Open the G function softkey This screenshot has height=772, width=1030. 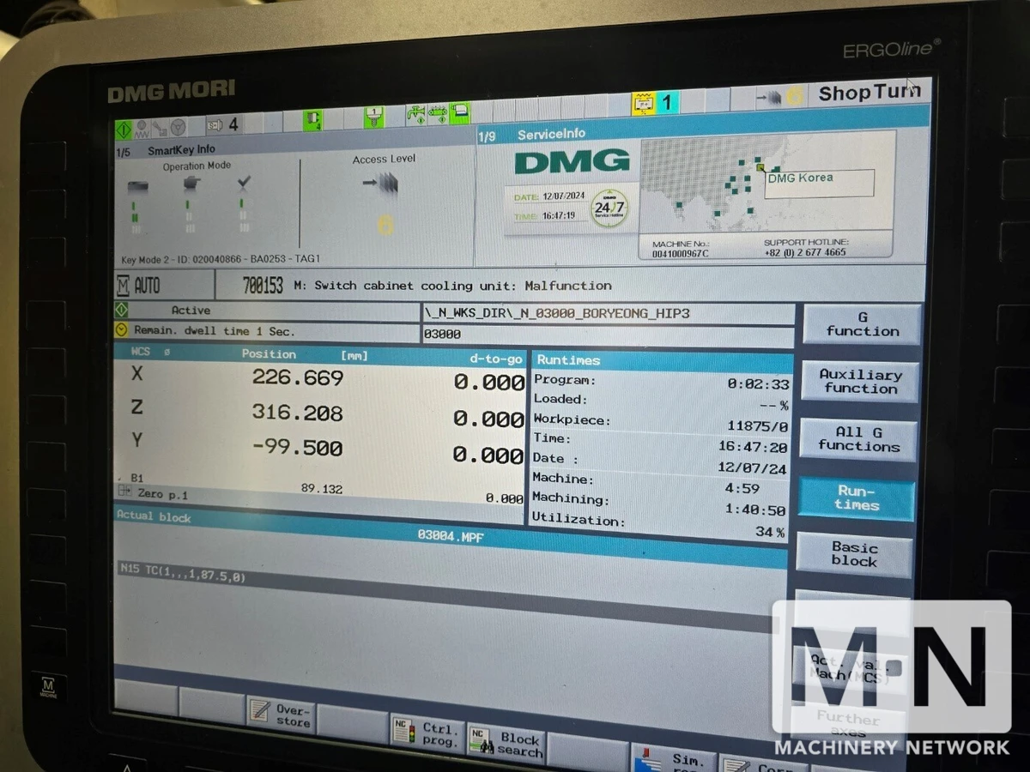[862, 324]
